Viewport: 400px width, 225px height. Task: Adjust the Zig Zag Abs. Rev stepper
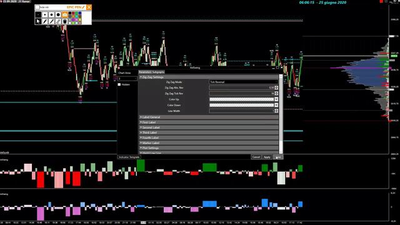[276, 87]
